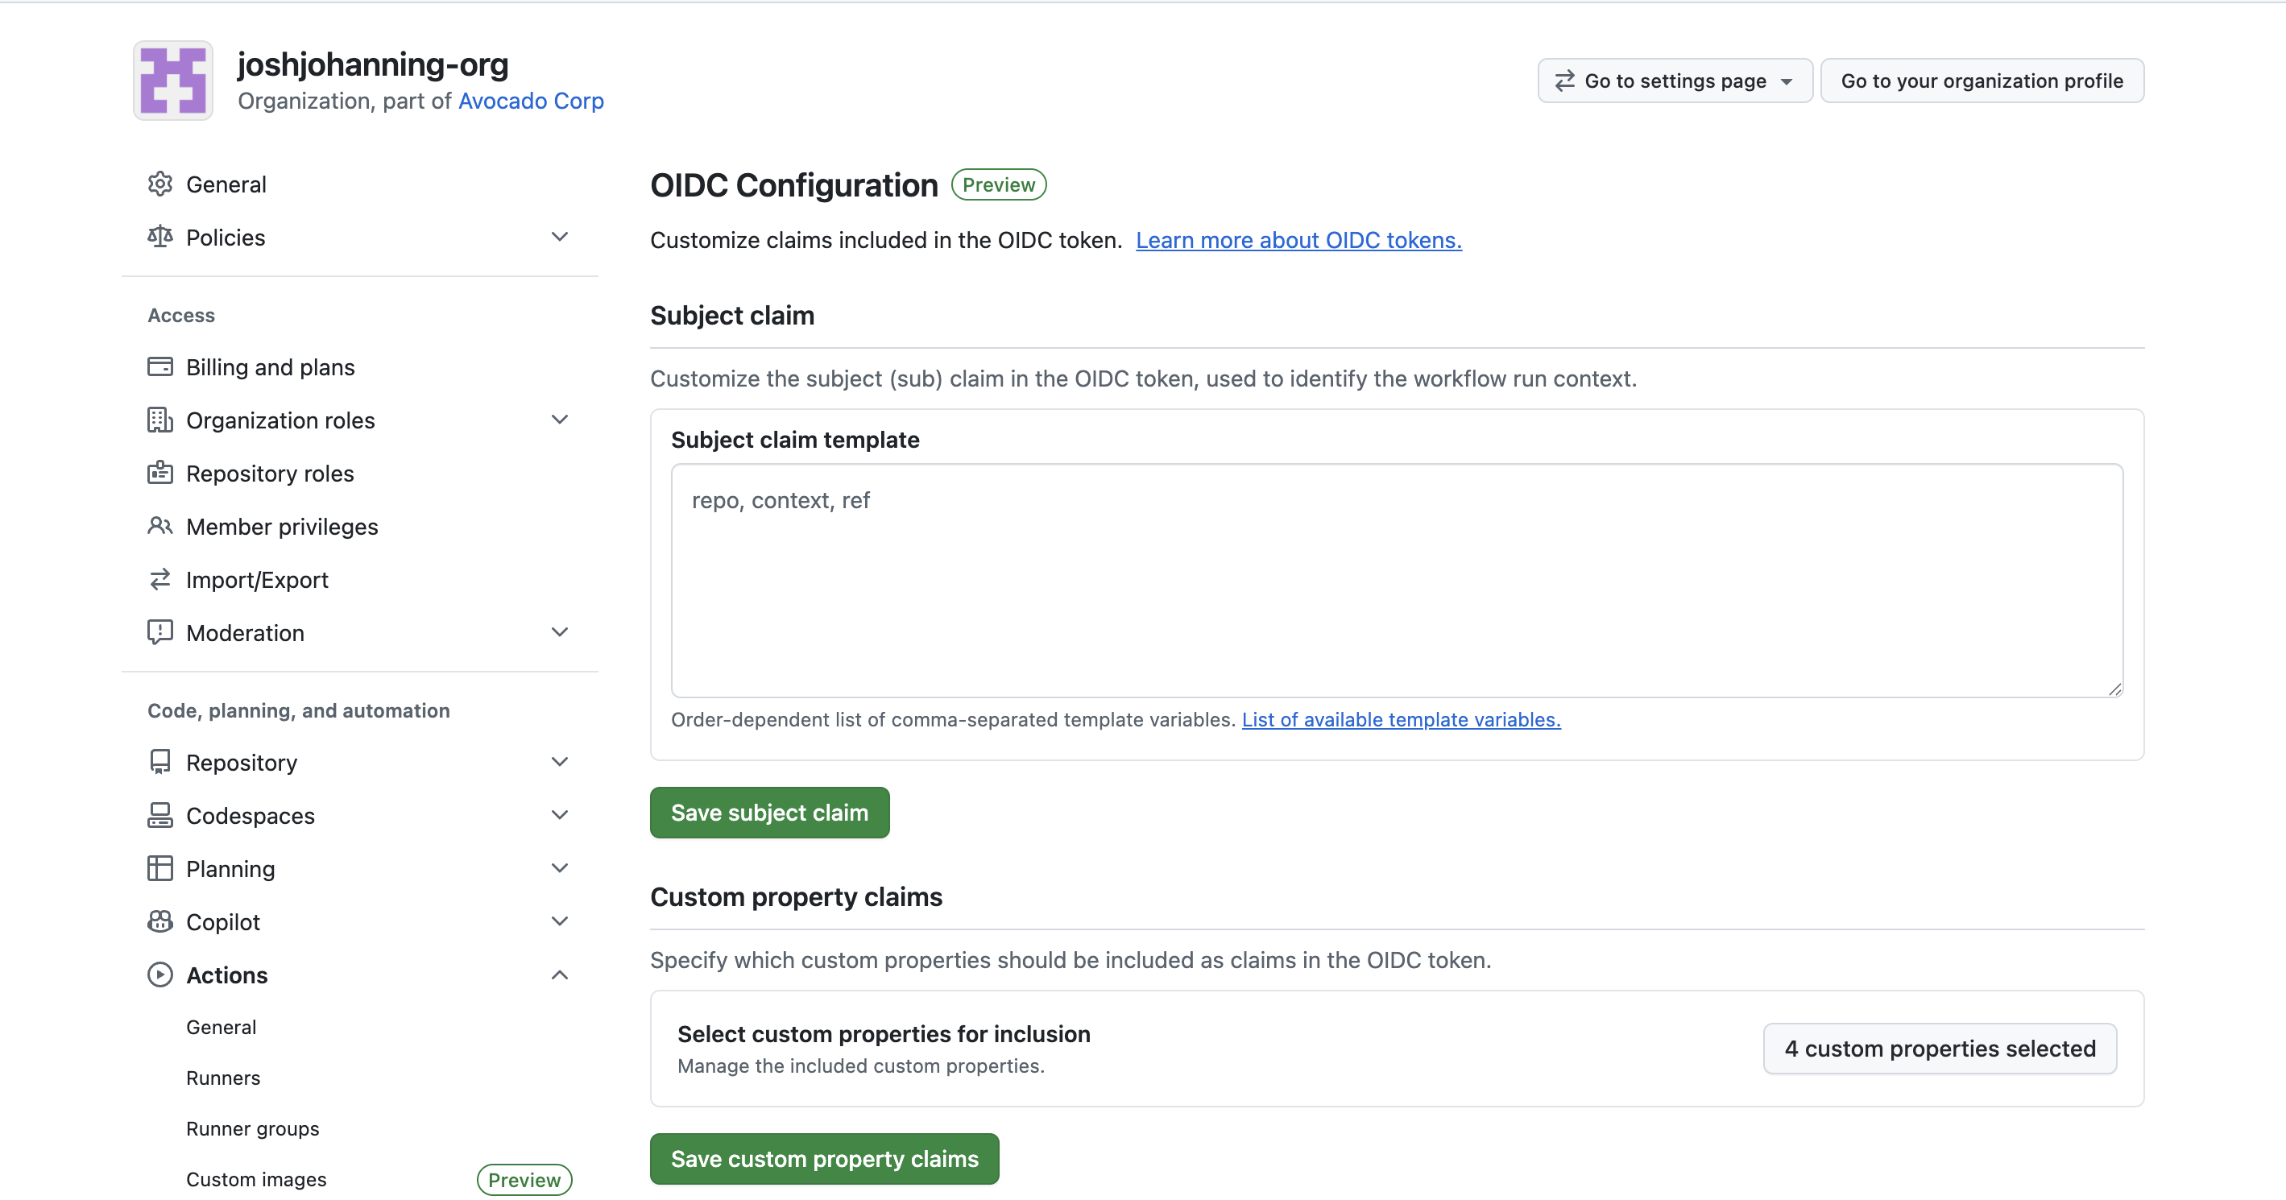Open the Learn more about OIDC tokens link
The image size is (2286, 1200).
[x=1298, y=240]
